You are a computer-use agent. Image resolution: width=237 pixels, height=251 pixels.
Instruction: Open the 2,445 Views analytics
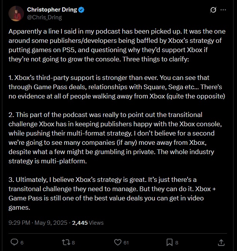tap(88, 223)
